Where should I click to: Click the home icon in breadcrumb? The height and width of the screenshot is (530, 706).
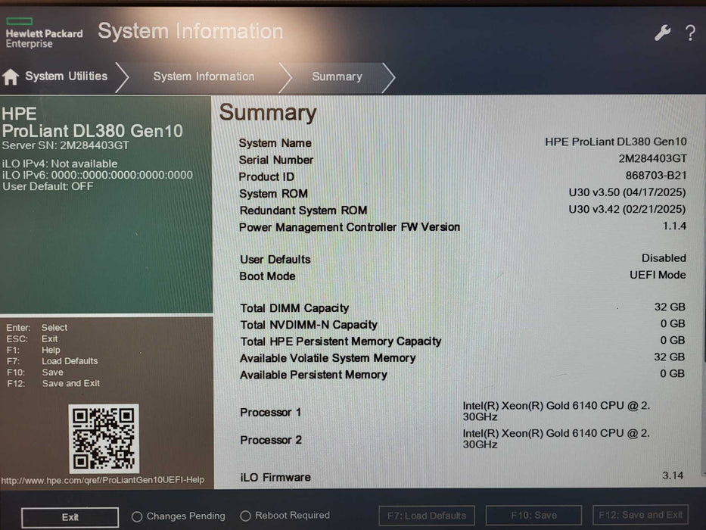[x=11, y=76]
